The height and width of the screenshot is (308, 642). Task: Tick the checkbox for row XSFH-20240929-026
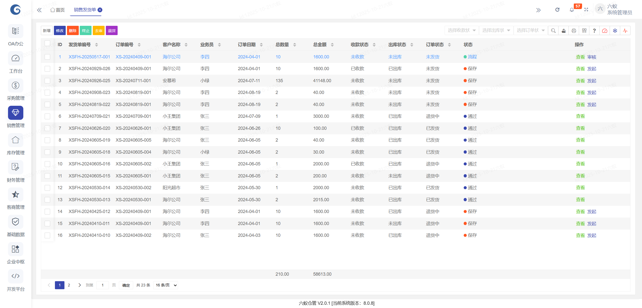pos(47,69)
